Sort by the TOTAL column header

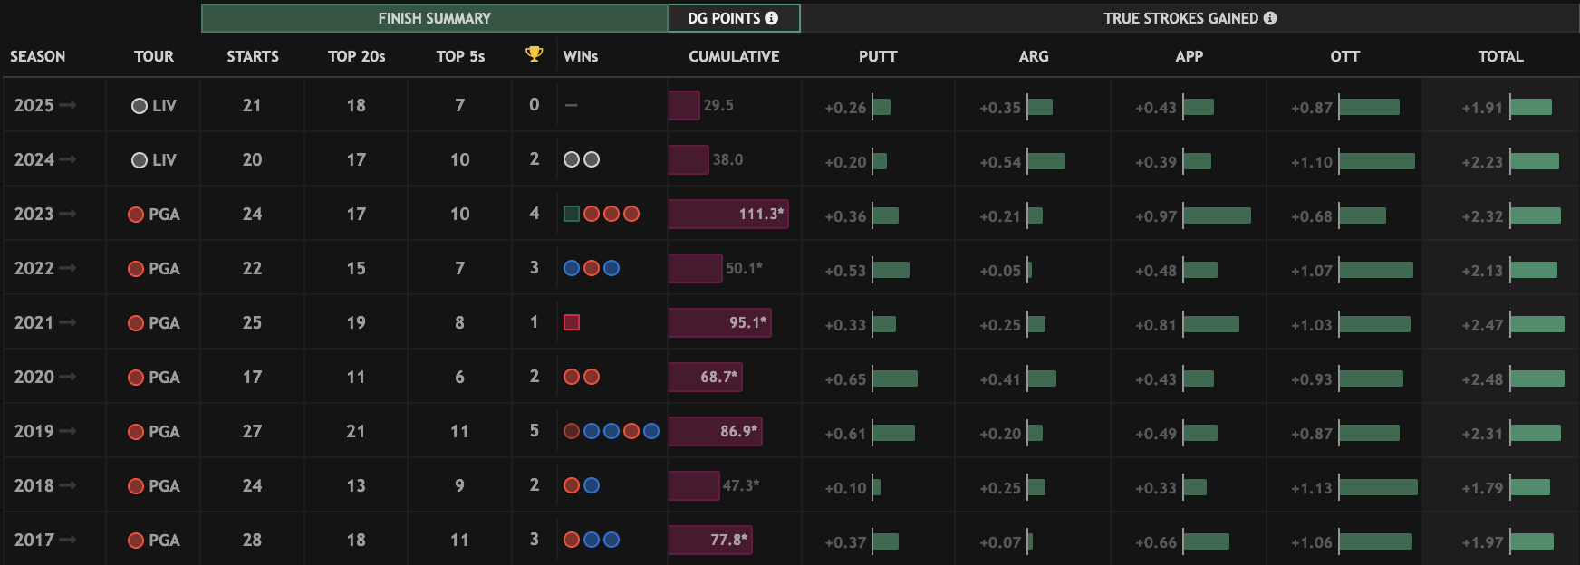(1500, 56)
